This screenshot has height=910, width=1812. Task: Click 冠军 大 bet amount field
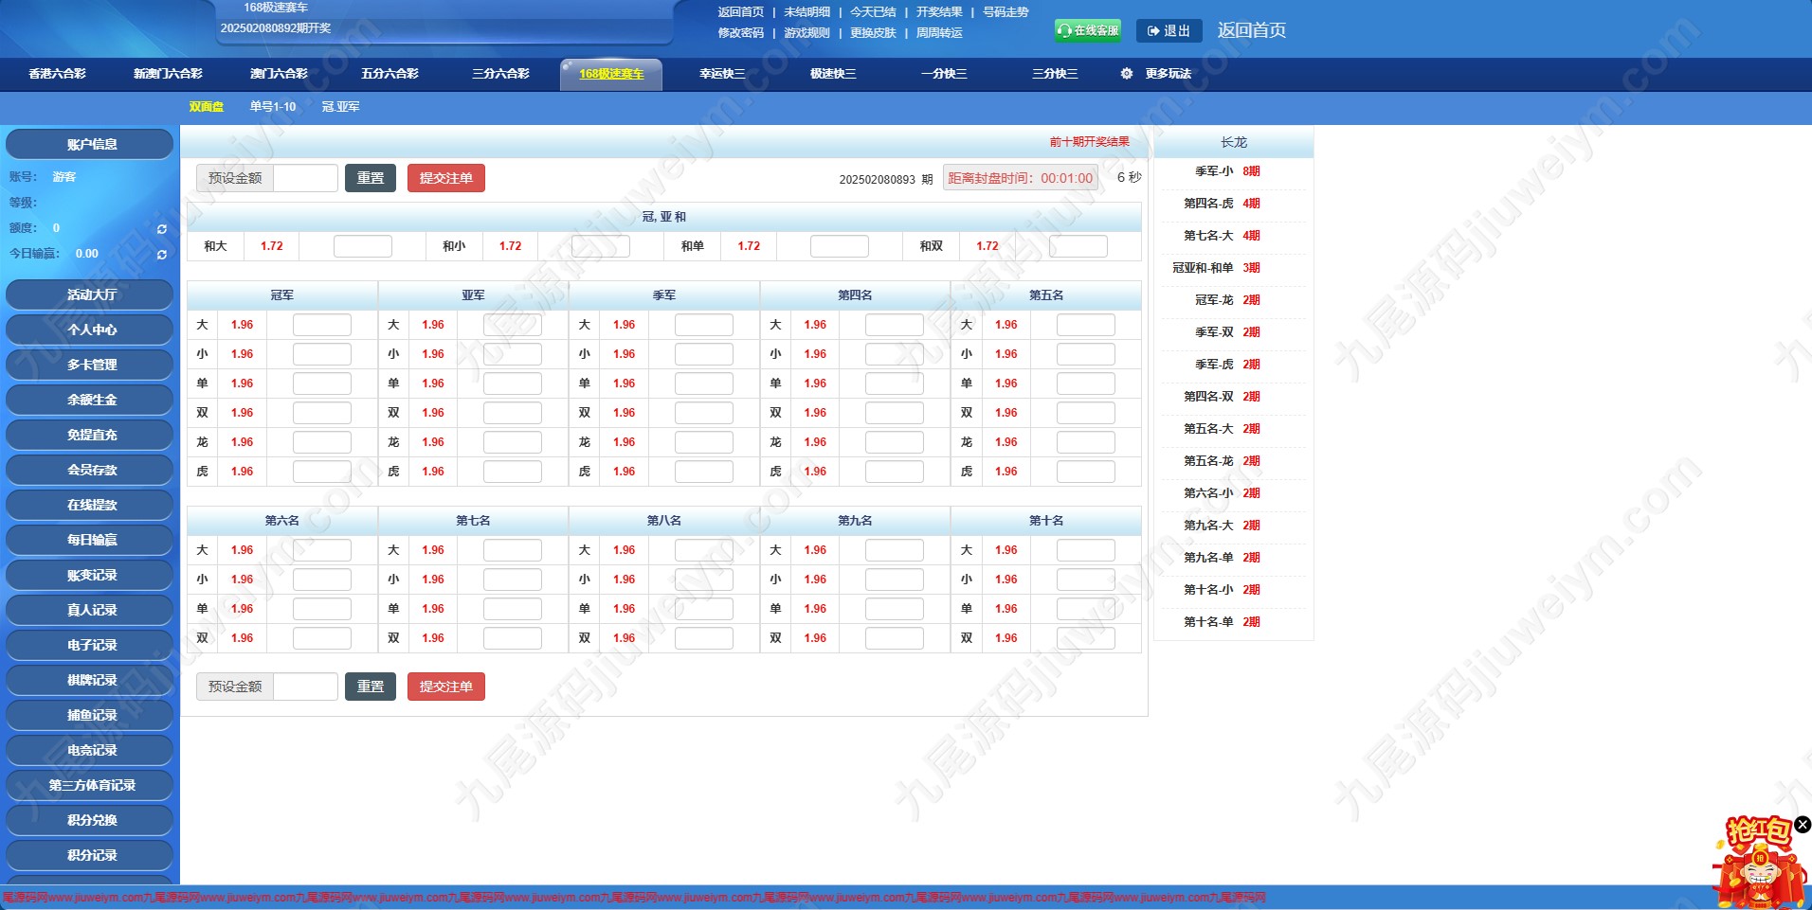coord(322,325)
